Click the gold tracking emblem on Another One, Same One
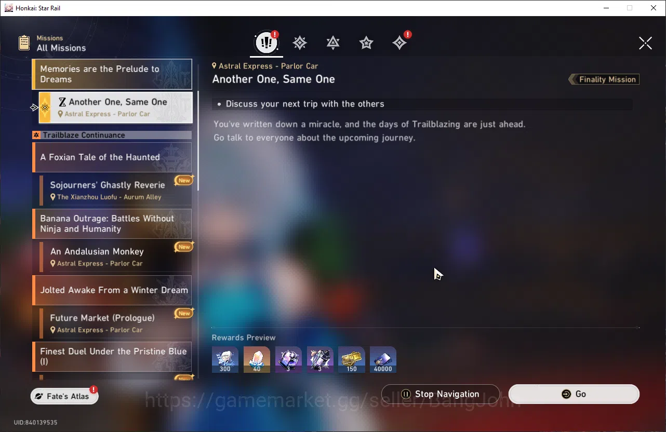666x432 pixels. pyautogui.click(x=45, y=107)
